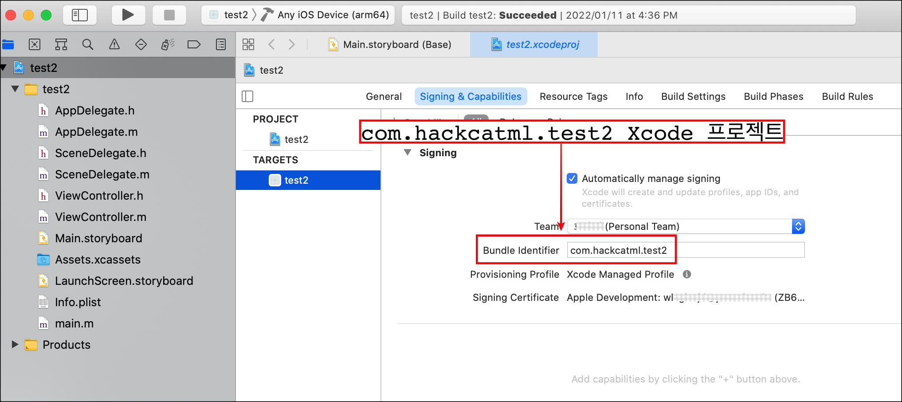Open the Source Control navigator
The height and width of the screenshot is (402, 902).
click(x=35, y=44)
